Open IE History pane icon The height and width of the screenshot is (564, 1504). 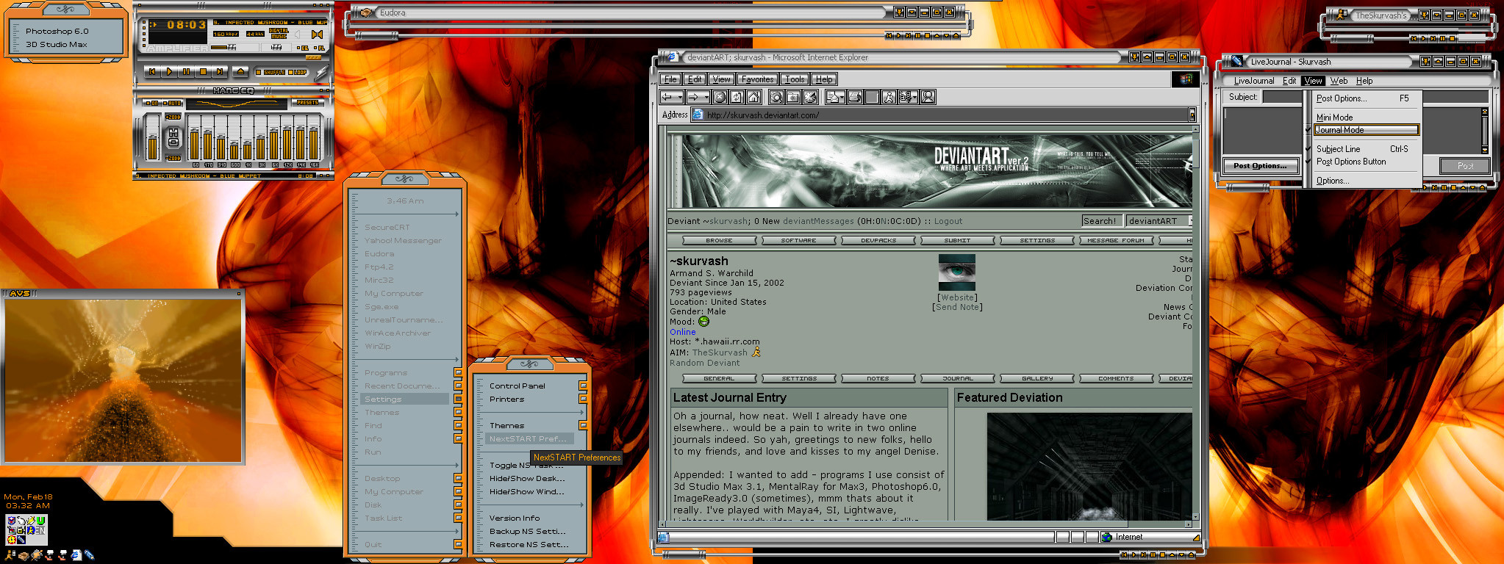pyautogui.click(x=810, y=97)
